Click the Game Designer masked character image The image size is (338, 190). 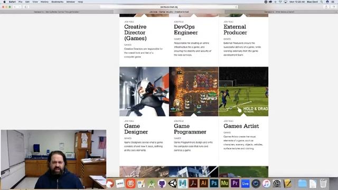(144, 91)
